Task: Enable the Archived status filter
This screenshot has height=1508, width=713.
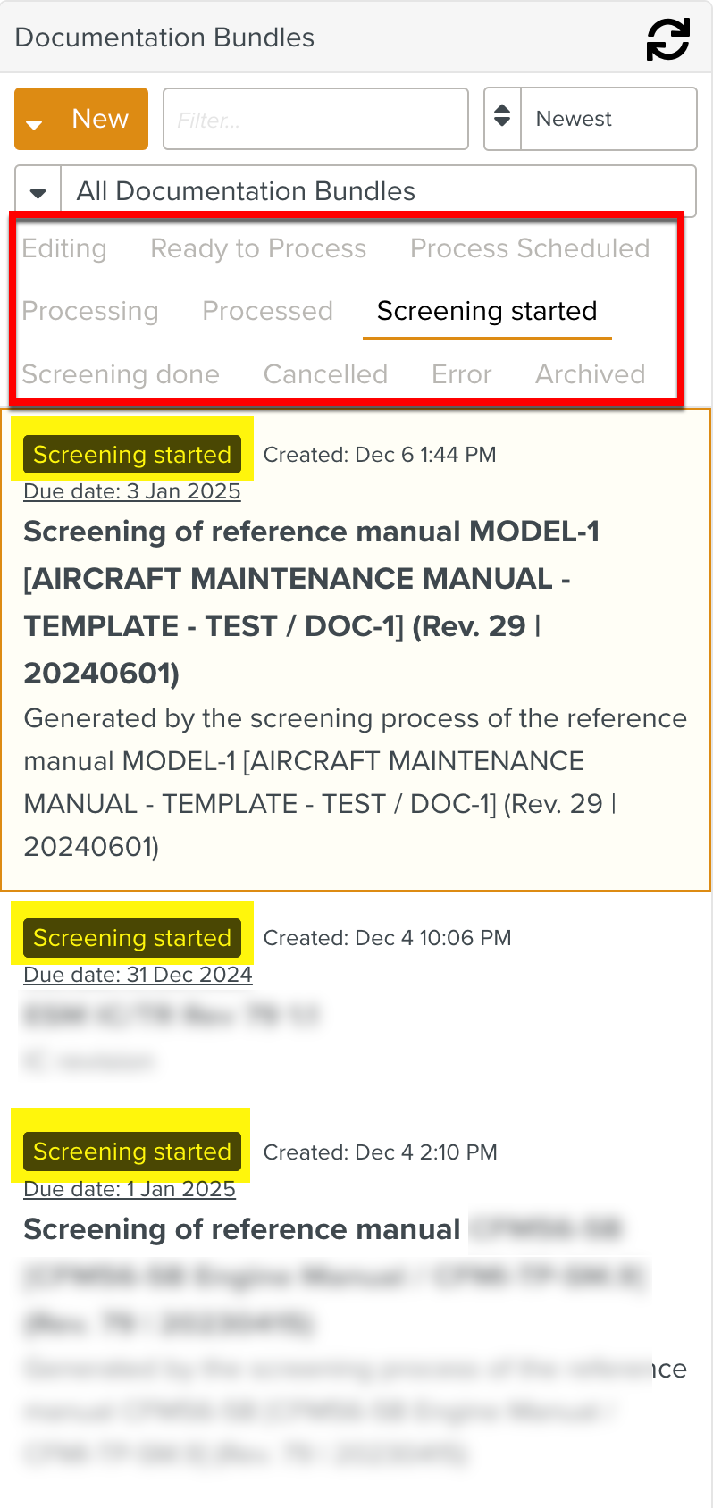Action: click(590, 375)
